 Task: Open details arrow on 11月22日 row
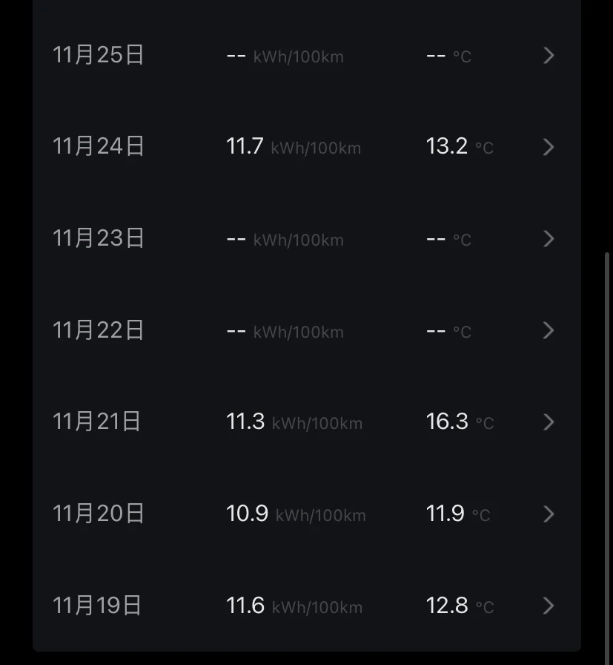pyautogui.click(x=549, y=330)
